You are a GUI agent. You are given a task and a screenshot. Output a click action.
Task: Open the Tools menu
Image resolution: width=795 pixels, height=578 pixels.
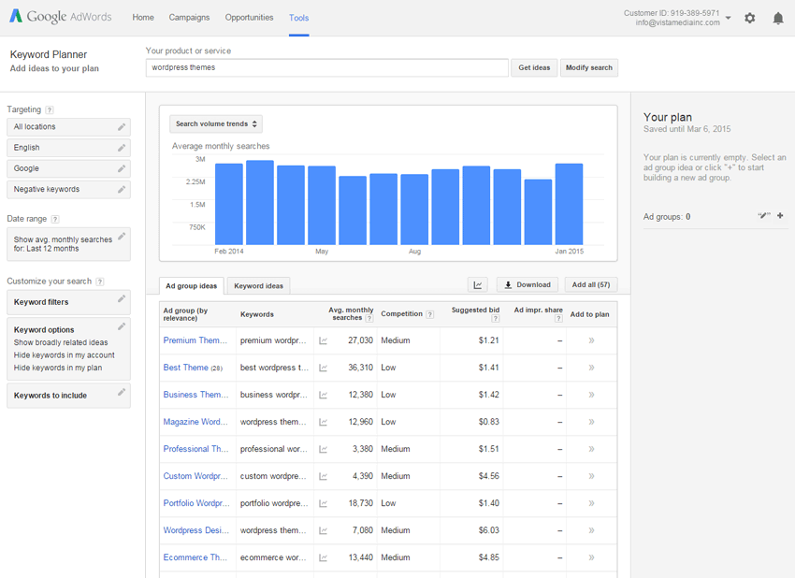pyautogui.click(x=298, y=18)
